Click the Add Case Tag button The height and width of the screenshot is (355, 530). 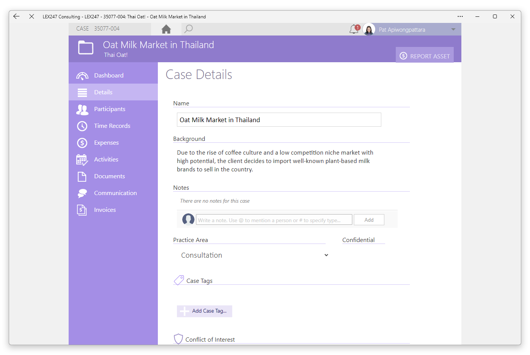tap(204, 311)
